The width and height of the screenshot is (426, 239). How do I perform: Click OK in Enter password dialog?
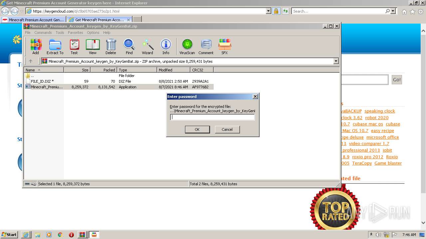point(197,129)
